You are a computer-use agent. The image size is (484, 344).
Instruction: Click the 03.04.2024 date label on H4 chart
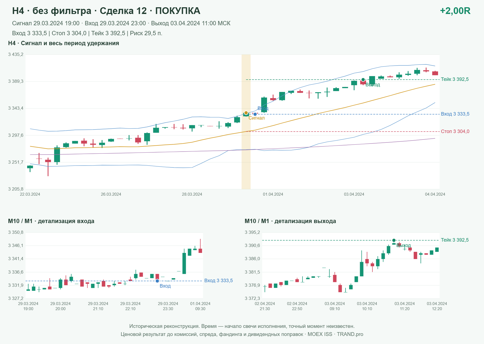coord(354,194)
